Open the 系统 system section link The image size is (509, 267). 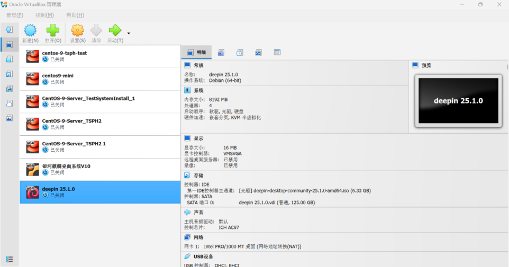pos(198,90)
